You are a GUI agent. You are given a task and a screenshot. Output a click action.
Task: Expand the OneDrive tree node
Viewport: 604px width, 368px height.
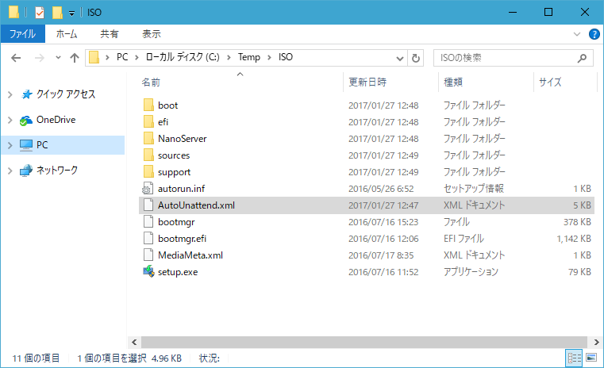tap(10, 120)
